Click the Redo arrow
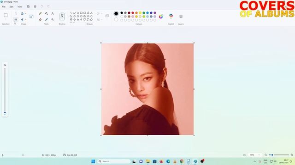The width and height of the screenshot is (295, 165). click(48, 6)
